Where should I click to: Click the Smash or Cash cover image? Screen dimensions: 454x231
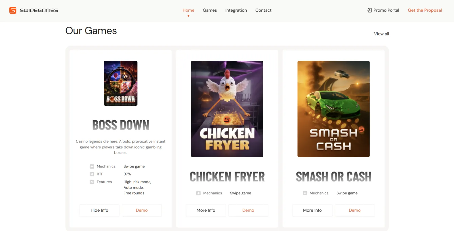333,109
